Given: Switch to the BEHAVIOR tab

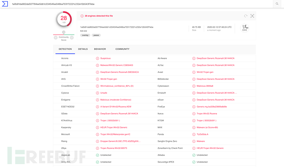Looking at the screenshot, I should pos(100,49).
